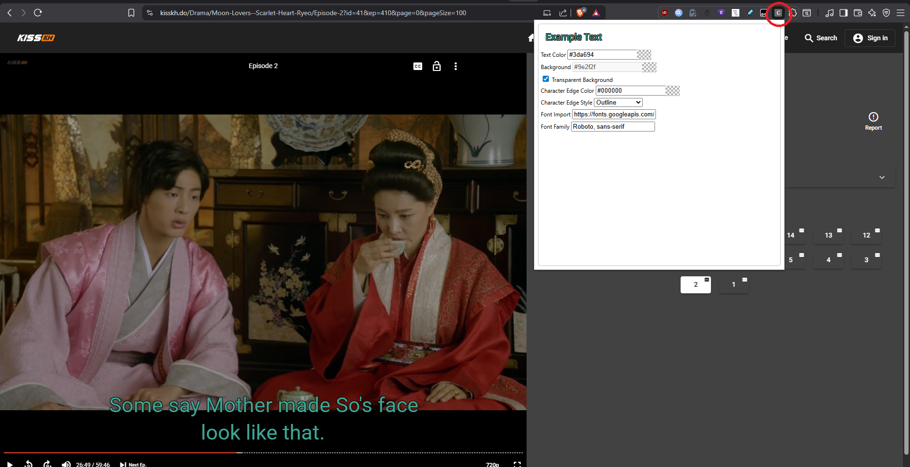Report an issue with the video

[874, 121]
